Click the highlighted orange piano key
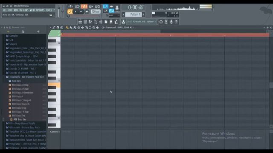 coord(54,85)
